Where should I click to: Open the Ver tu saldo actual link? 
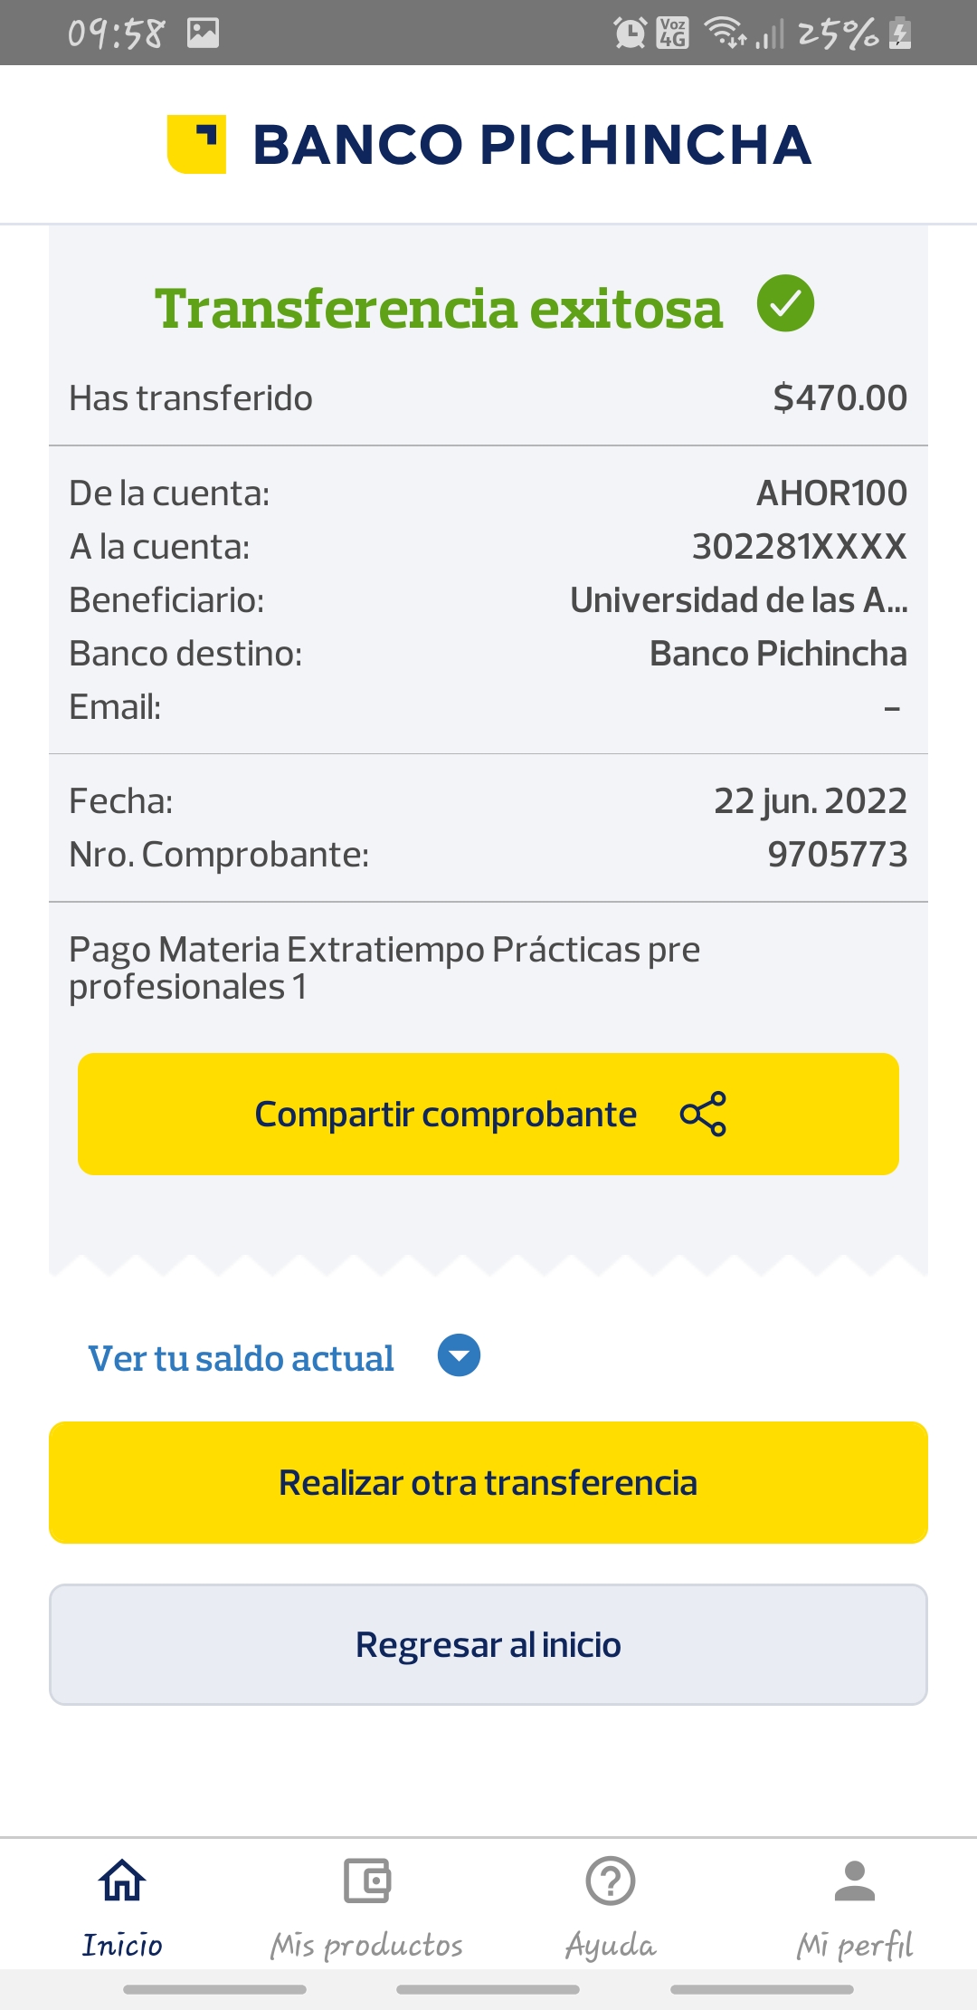[x=241, y=1358]
